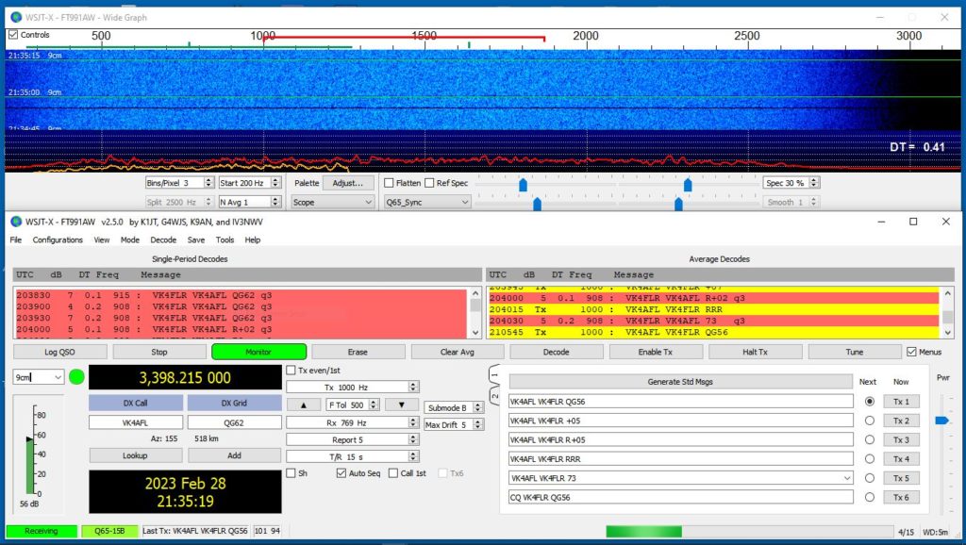Click the Lookup button
The height and width of the screenshot is (545, 966).
135,455
